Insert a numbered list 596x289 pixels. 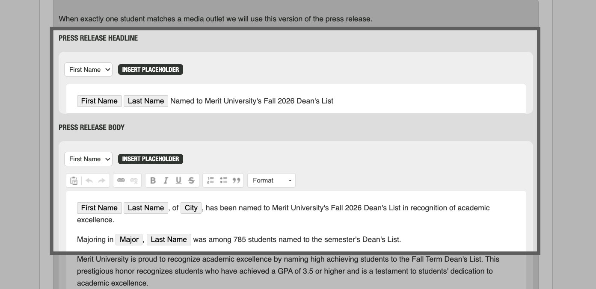point(210,180)
